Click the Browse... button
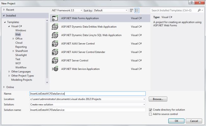 (x=158, y=99)
